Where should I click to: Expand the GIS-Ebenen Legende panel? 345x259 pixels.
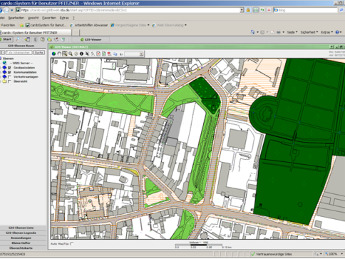(x=21, y=233)
